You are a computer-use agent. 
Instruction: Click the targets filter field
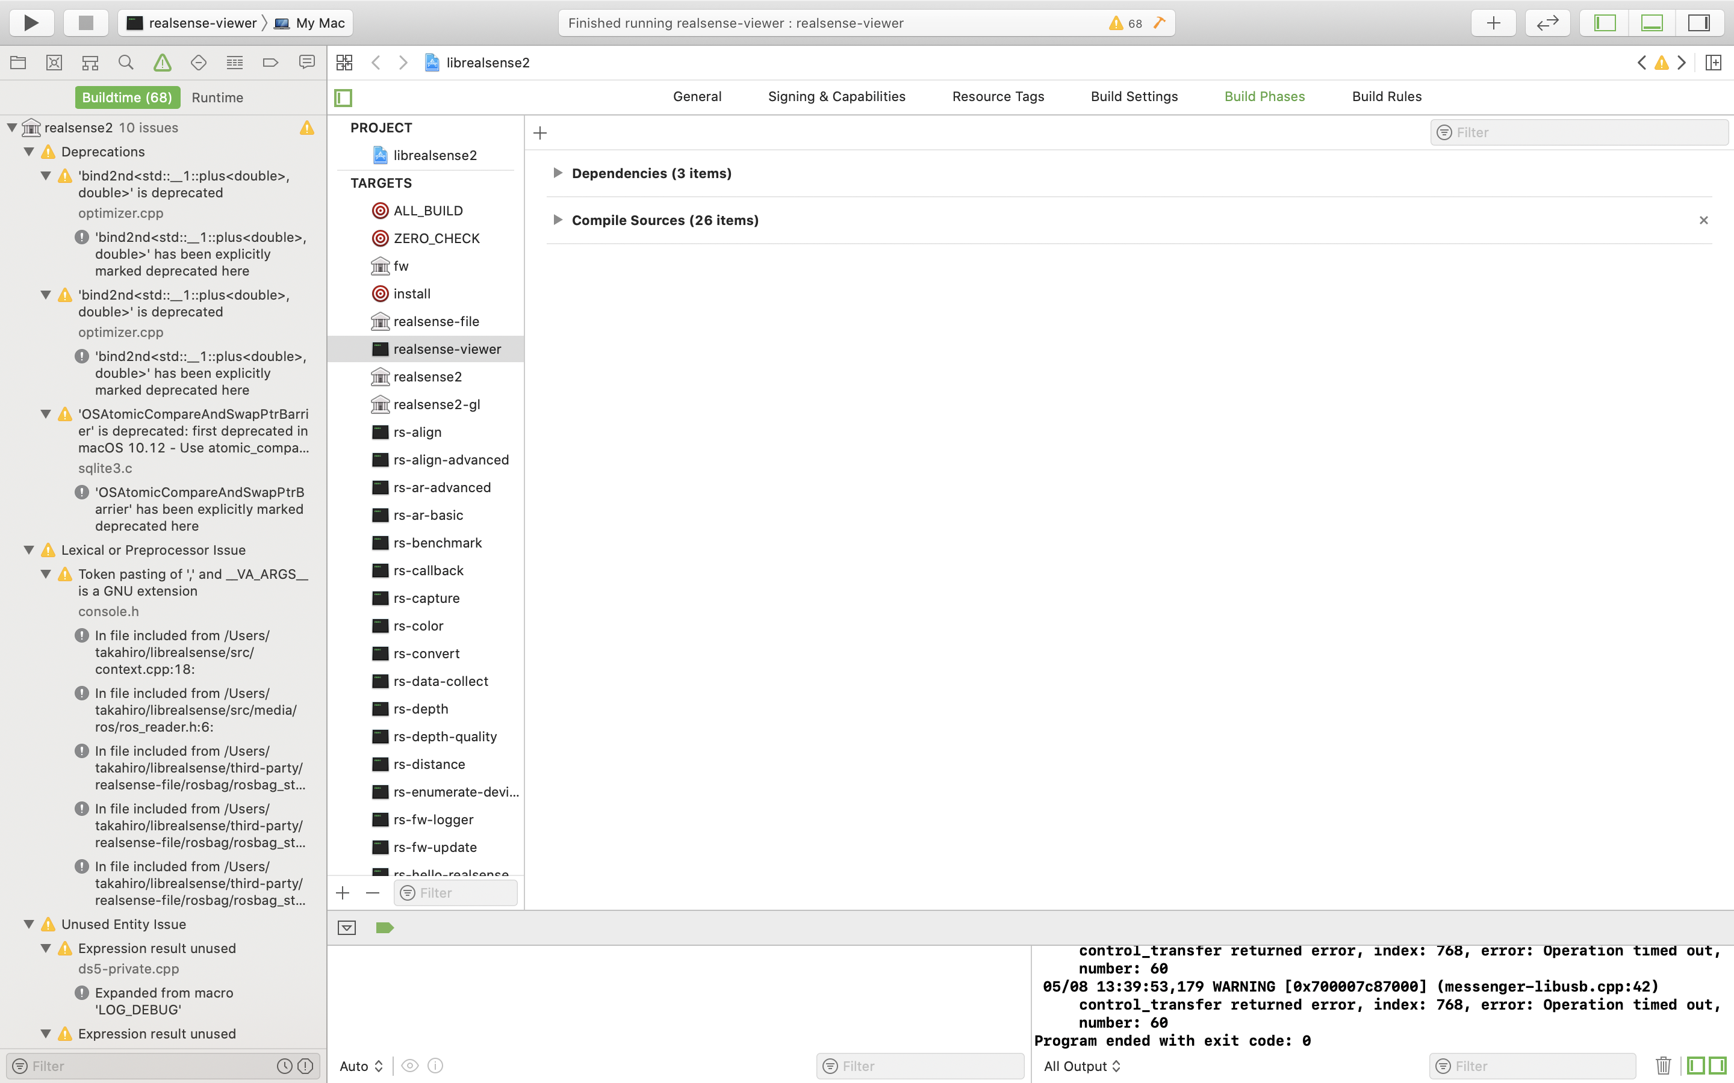(455, 892)
